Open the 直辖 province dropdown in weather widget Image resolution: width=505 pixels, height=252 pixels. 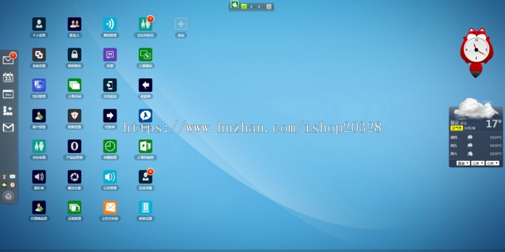click(463, 164)
